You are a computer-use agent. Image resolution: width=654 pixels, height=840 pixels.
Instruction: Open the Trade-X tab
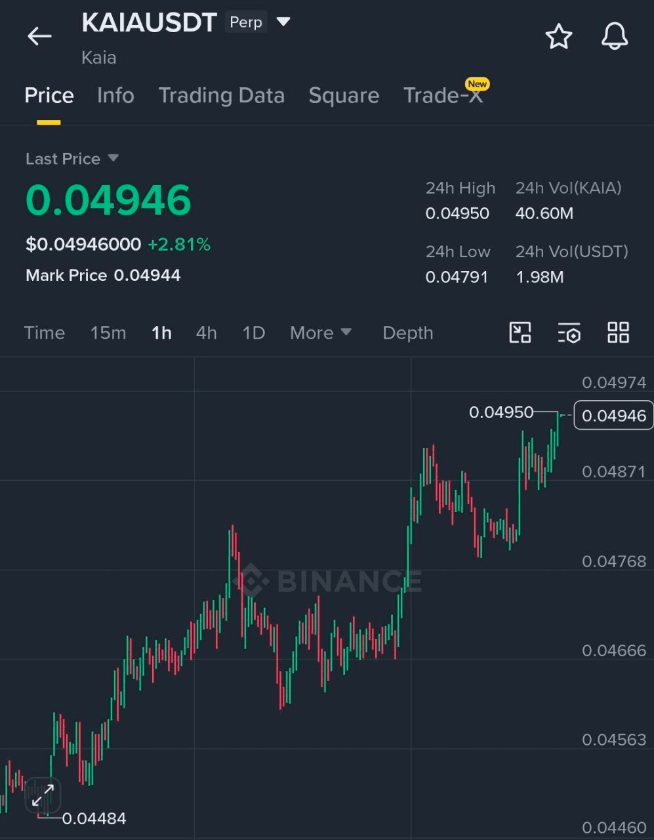[443, 95]
